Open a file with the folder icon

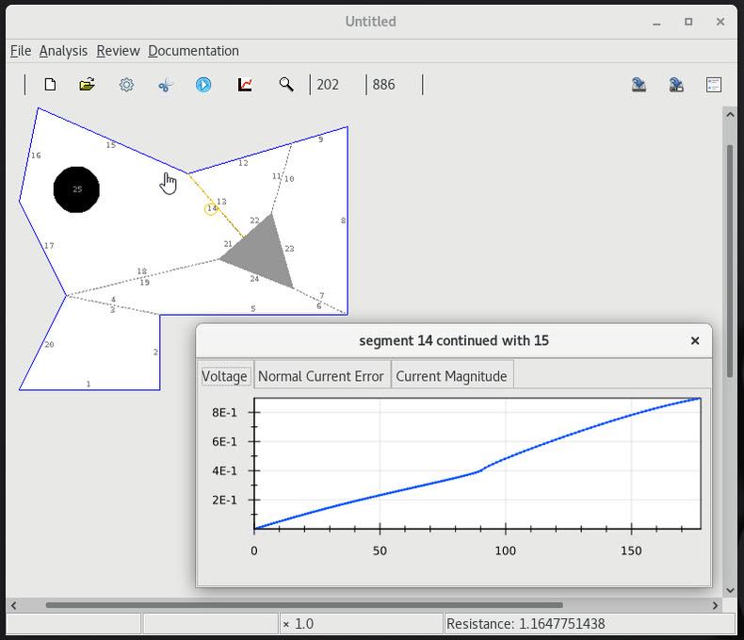point(88,85)
